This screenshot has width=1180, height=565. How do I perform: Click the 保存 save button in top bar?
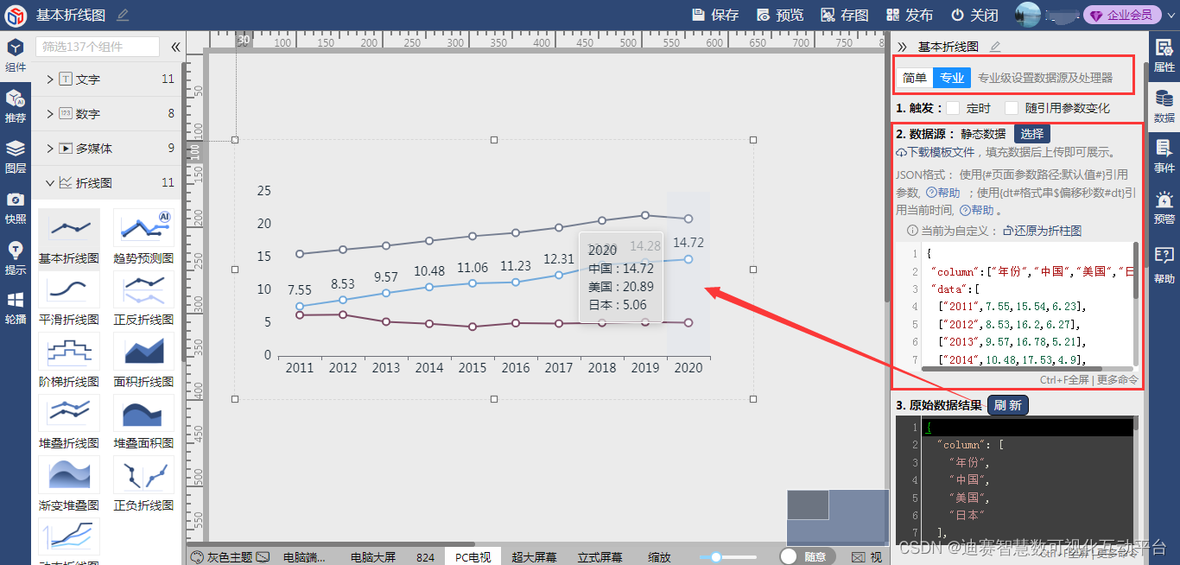click(716, 15)
